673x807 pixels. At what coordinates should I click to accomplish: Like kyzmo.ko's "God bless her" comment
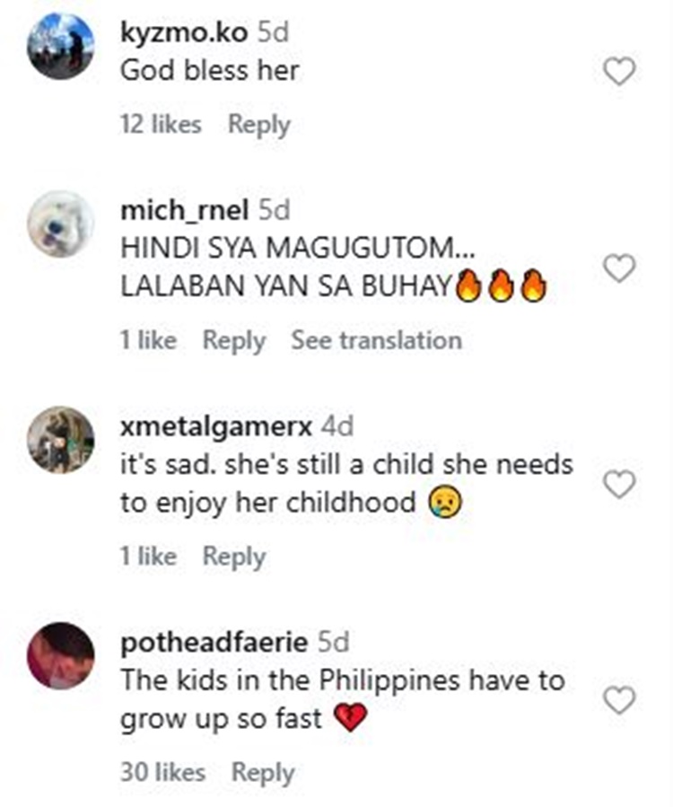pyautogui.click(x=619, y=71)
